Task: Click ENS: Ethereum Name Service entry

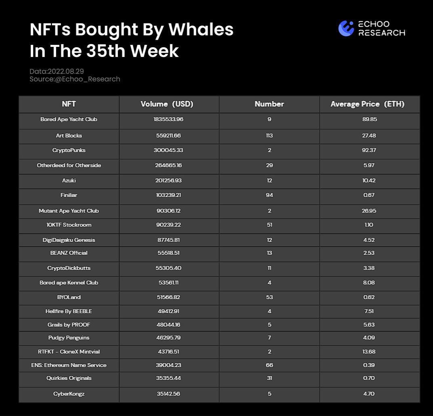Action: click(69, 365)
